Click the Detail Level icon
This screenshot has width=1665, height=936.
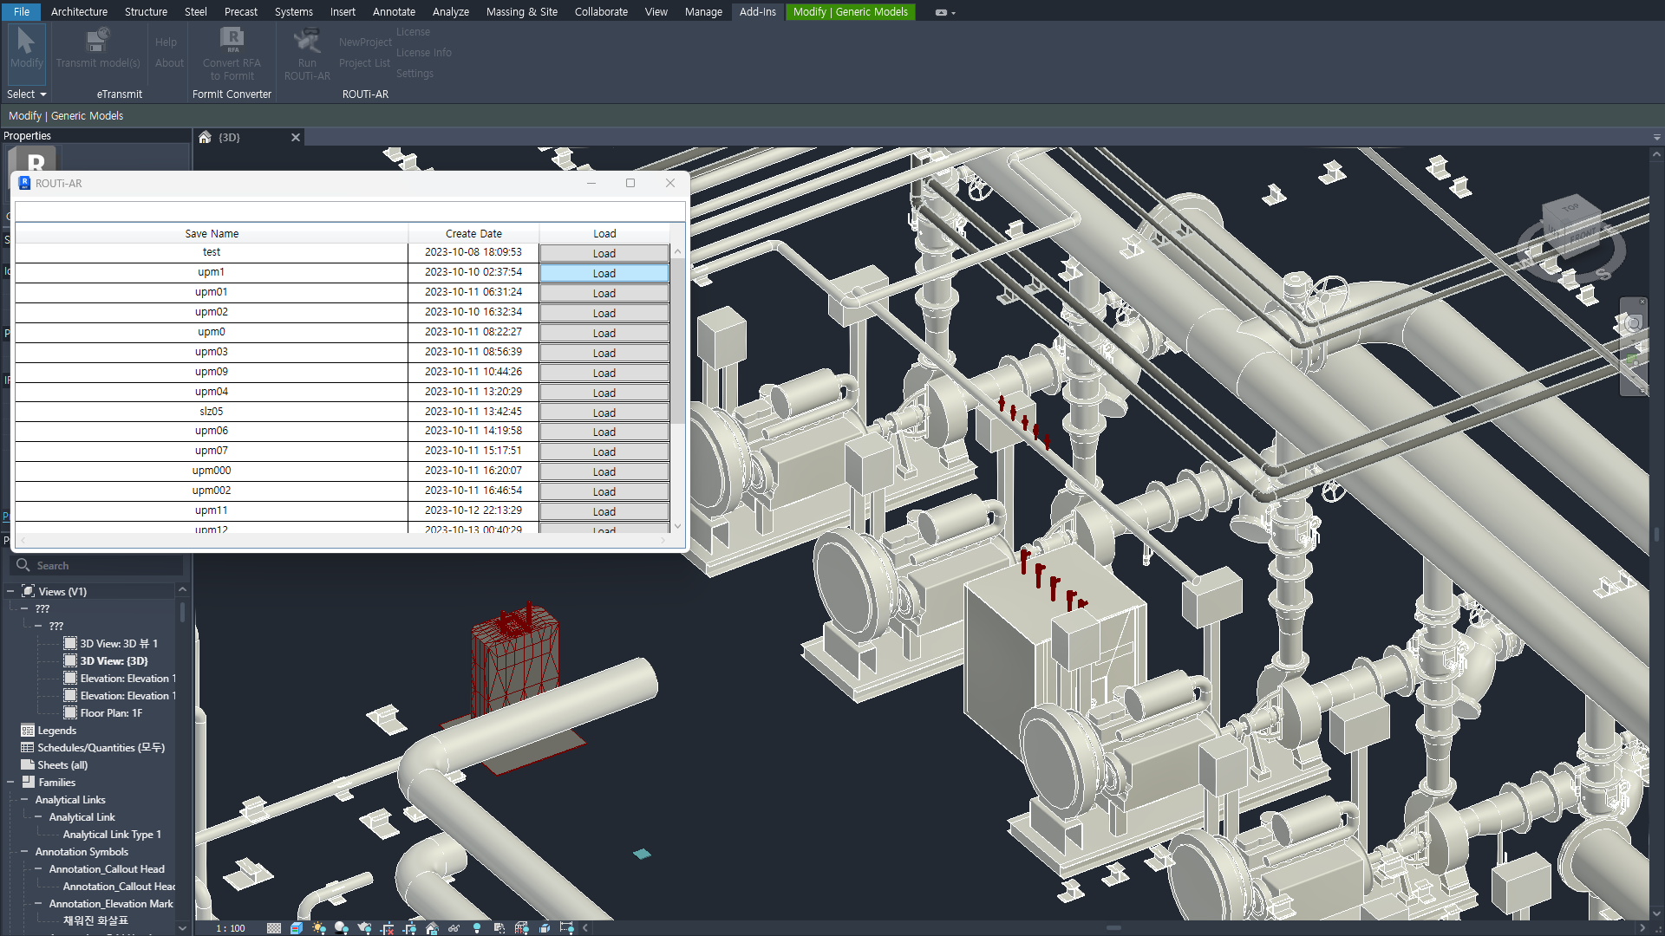(x=274, y=928)
